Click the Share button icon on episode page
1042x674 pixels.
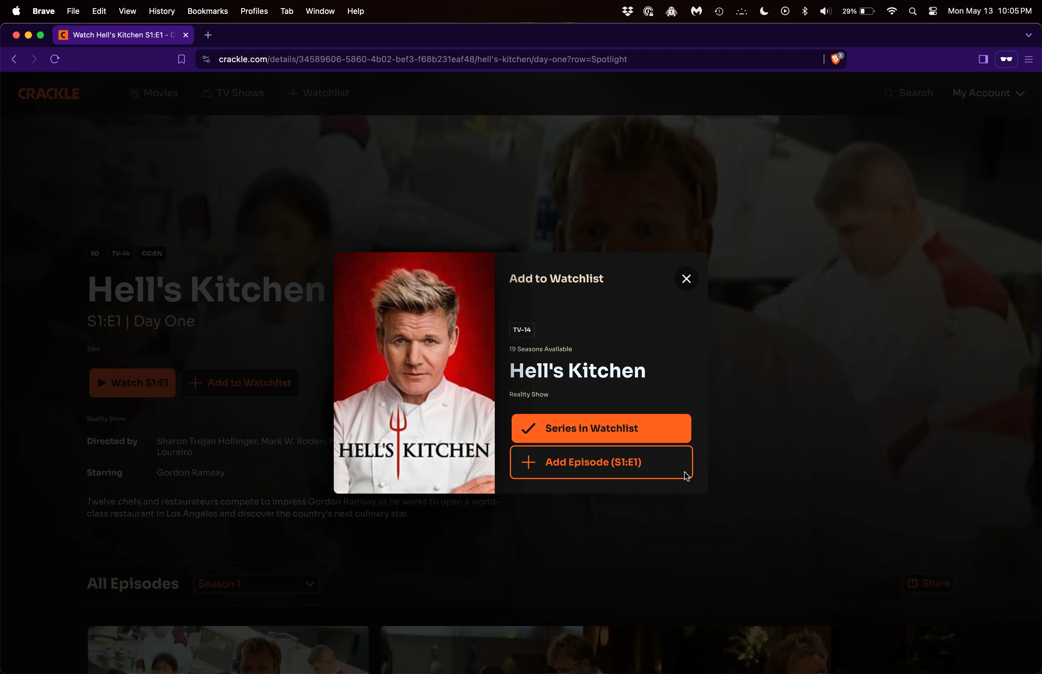point(912,583)
